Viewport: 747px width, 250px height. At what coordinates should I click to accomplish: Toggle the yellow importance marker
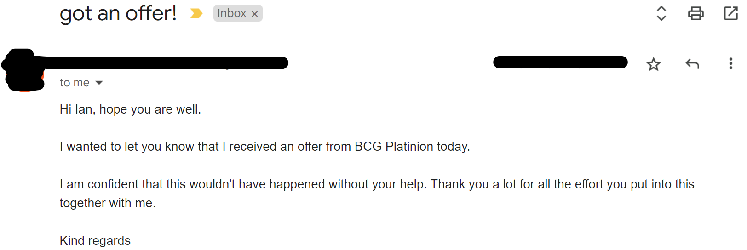click(x=196, y=13)
